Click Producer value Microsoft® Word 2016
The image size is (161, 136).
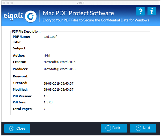click(x=59, y=69)
